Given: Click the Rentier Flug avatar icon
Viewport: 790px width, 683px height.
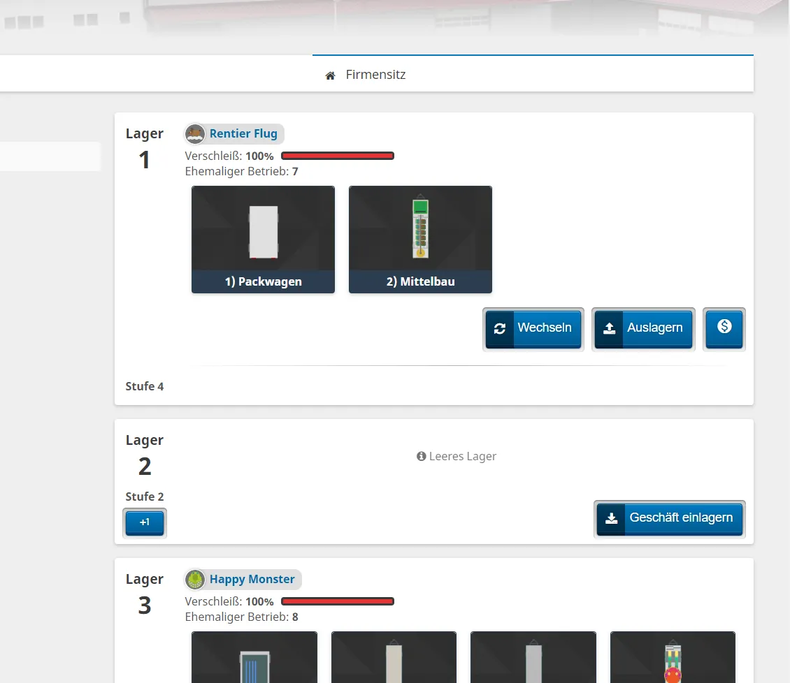Looking at the screenshot, I should click(x=195, y=134).
